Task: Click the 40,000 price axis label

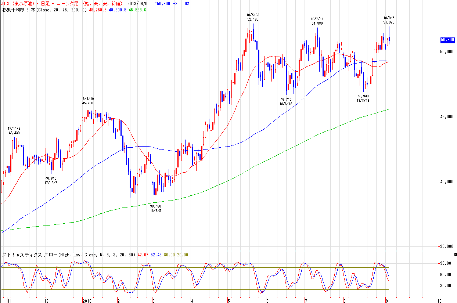Action: pyautogui.click(x=447, y=182)
